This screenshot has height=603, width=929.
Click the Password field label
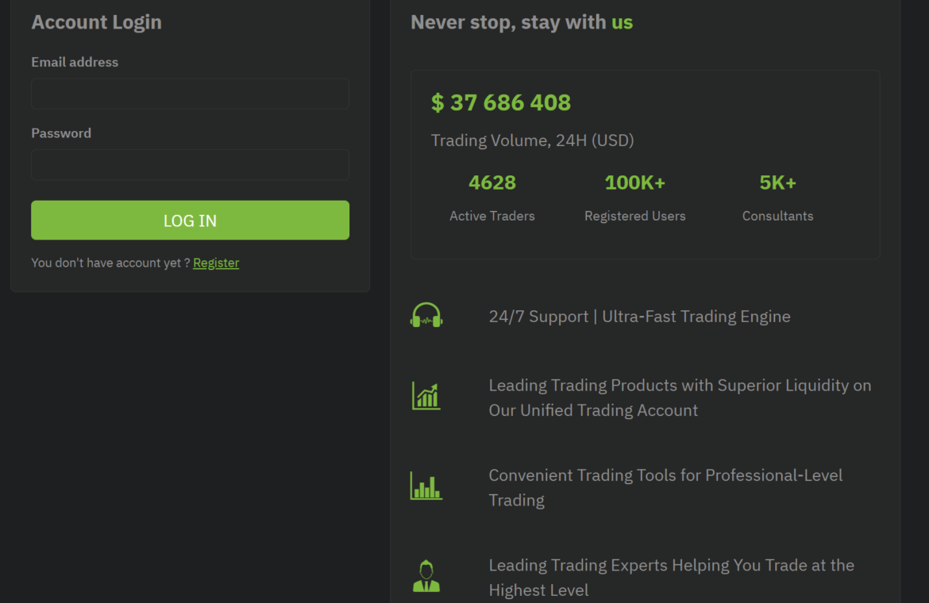click(61, 133)
